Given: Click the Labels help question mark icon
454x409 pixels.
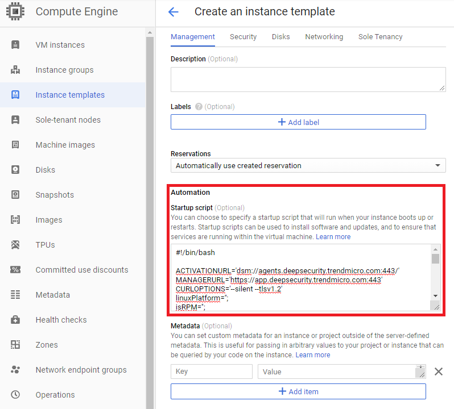Looking at the screenshot, I should click(199, 107).
